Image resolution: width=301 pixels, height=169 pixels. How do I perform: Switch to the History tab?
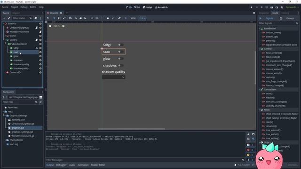(285, 13)
